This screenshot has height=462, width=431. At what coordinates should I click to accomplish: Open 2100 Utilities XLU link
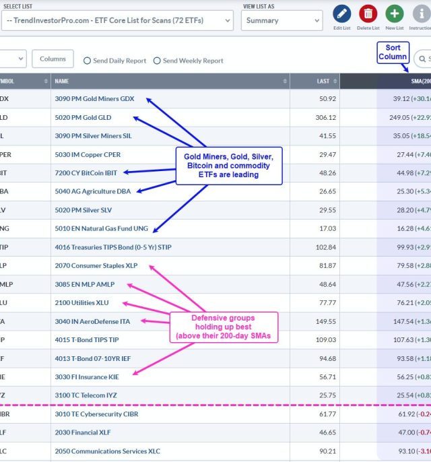[x=81, y=302]
